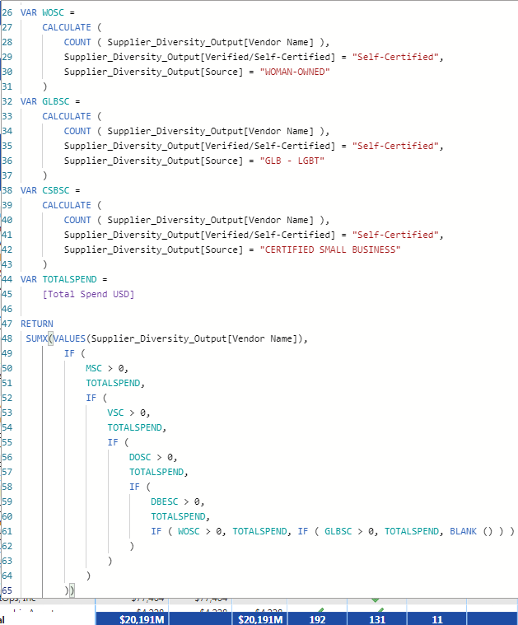Click the 11 total cell in the table
The height and width of the screenshot is (625, 518).
coord(437,619)
